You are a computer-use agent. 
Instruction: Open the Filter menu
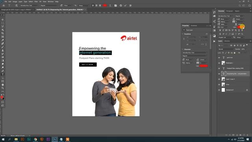36,2
